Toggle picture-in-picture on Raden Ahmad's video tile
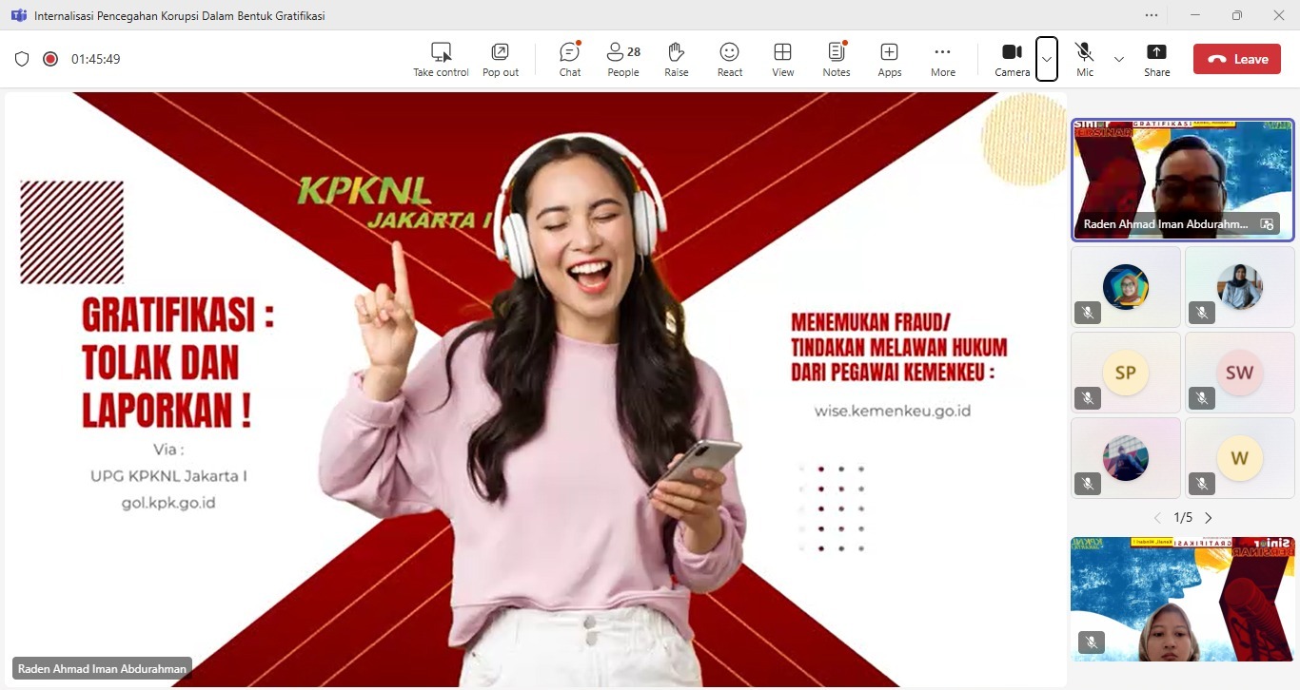This screenshot has width=1300, height=690. [1266, 224]
